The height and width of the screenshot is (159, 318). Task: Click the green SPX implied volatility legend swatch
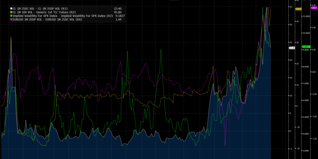tap(11, 16)
